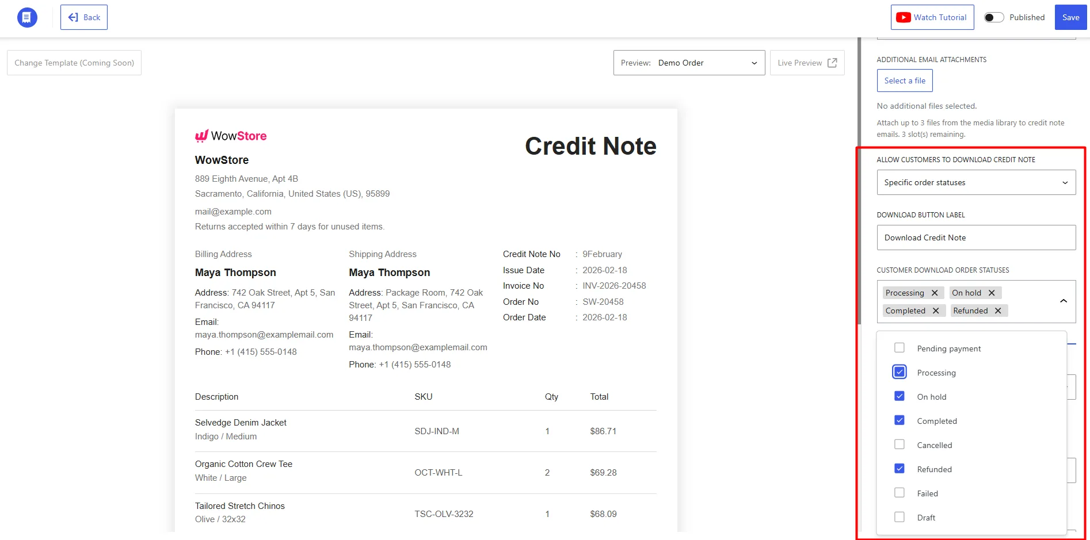This screenshot has width=1090, height=540.
Task: Collapse the order statuses multiselect chevron
Action: [x=1064, y=301]
